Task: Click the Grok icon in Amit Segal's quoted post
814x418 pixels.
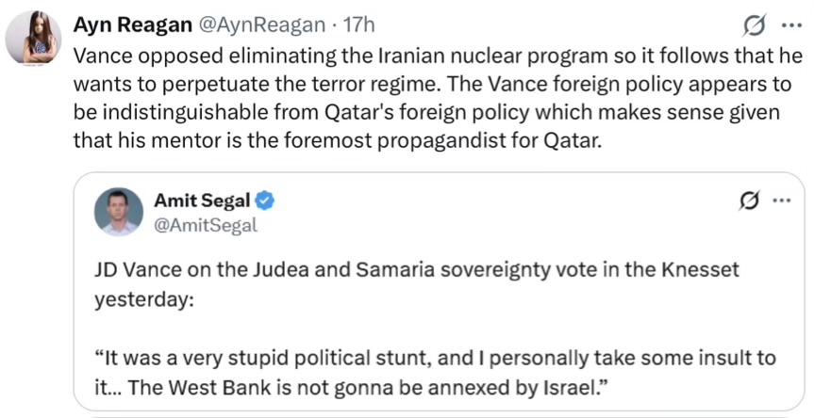Action: 751,200
